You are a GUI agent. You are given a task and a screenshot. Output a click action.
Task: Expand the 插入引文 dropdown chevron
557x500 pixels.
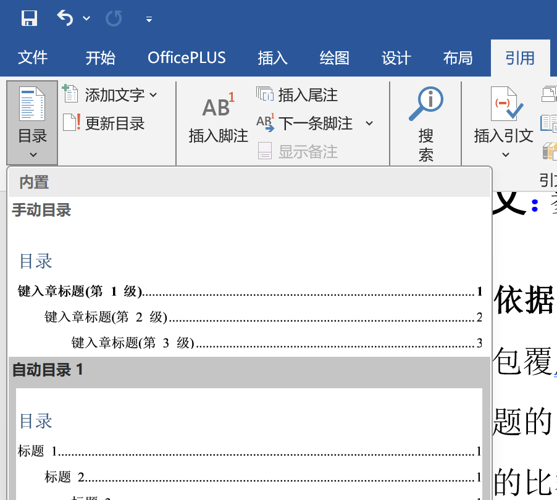506,154
